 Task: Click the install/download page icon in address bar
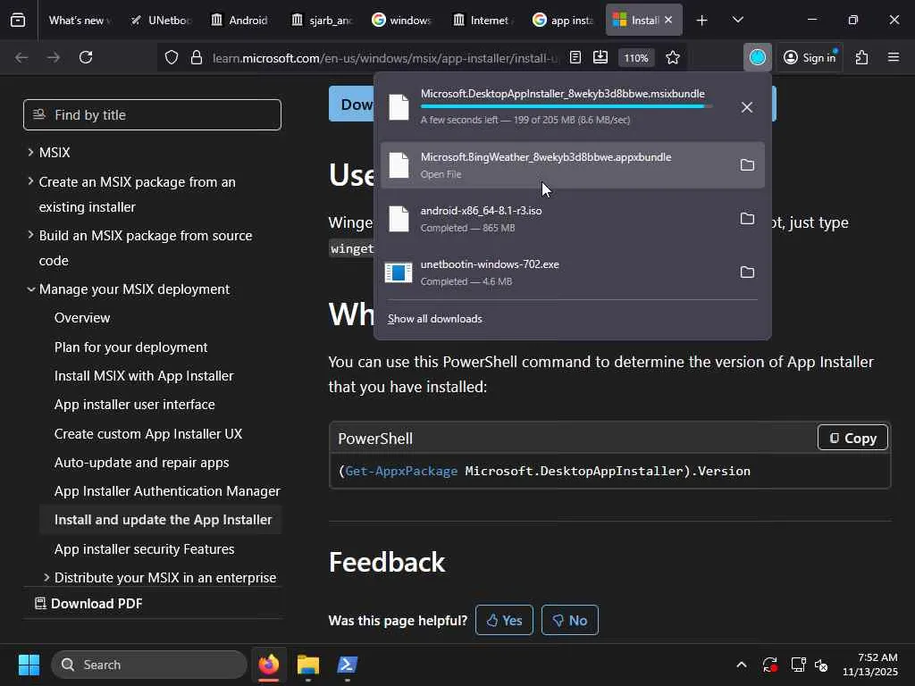click(x=600, y=57)
